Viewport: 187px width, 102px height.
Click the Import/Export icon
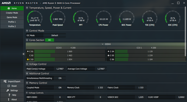[x=5, y=81]
